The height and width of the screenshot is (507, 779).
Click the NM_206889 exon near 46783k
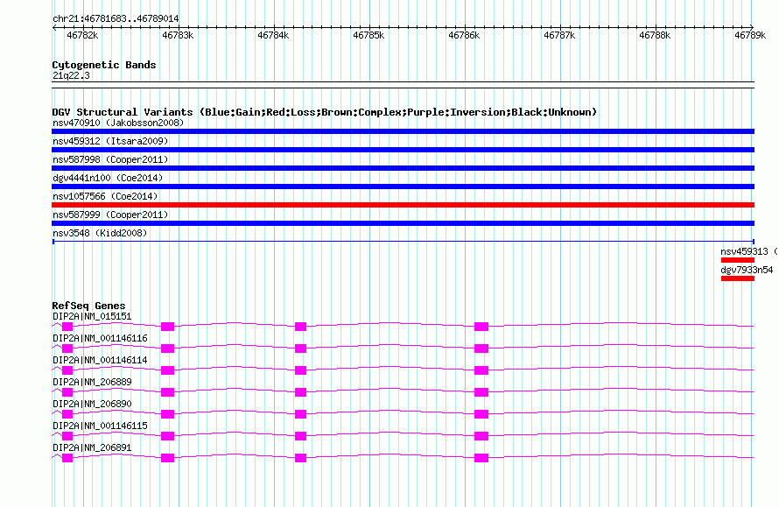point(168,392)
